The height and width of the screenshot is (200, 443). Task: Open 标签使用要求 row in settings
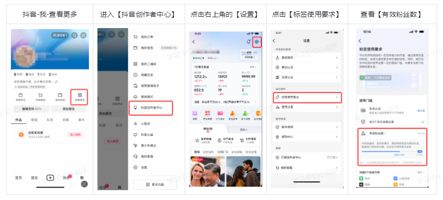pyautogui.click(x=307, y=97)
